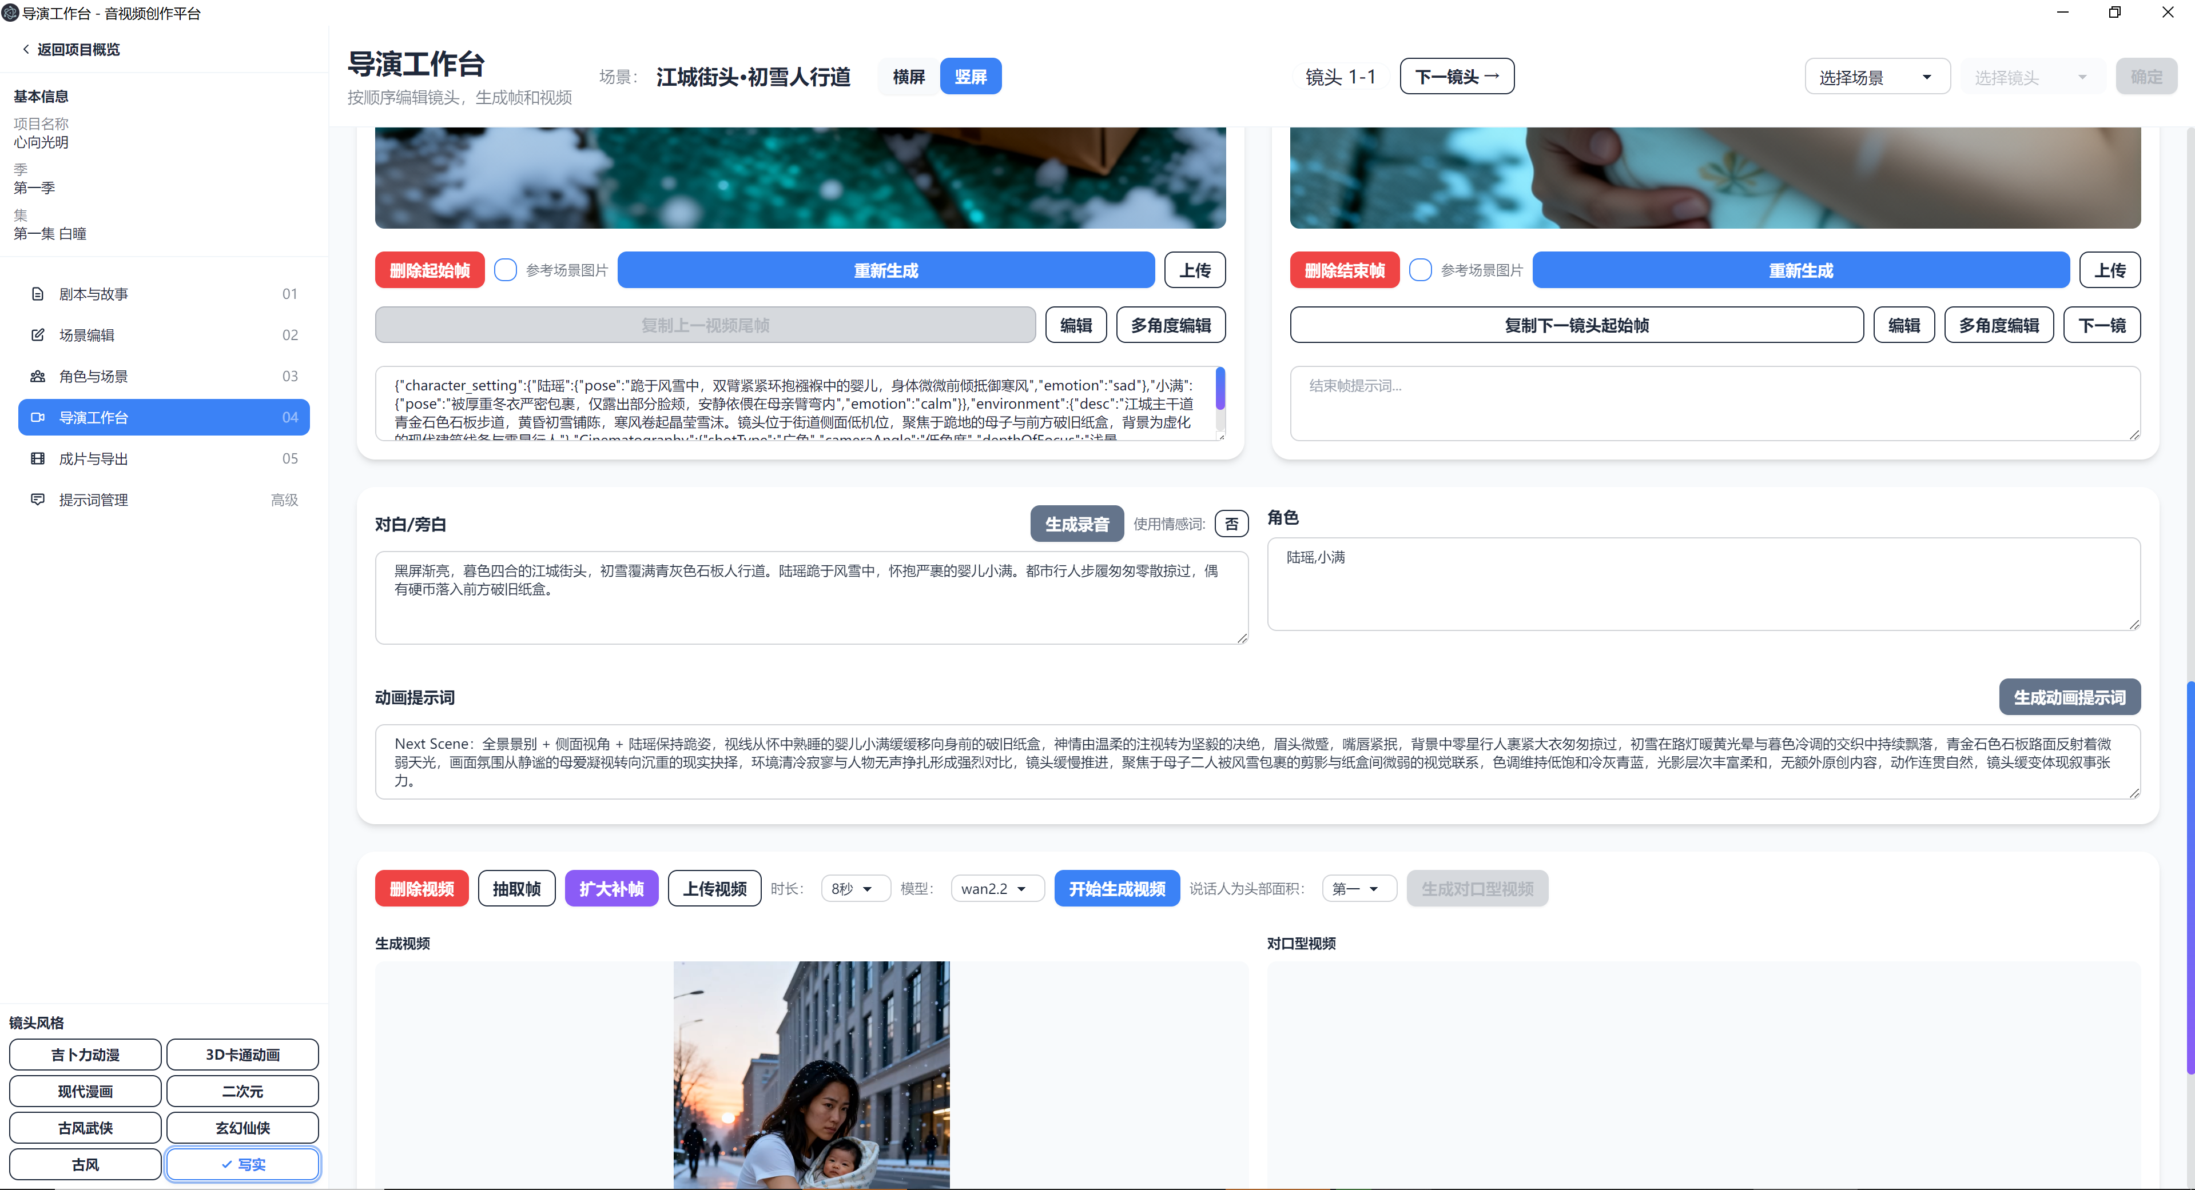Open the 选择场景 dropdown

[1877, 77]
